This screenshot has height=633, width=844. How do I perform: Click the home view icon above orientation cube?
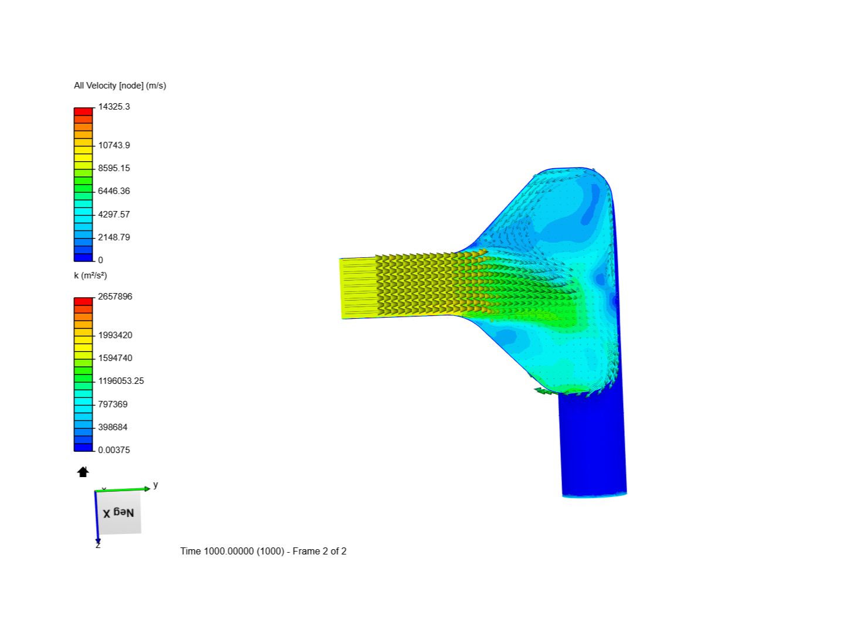click(83, 472)
